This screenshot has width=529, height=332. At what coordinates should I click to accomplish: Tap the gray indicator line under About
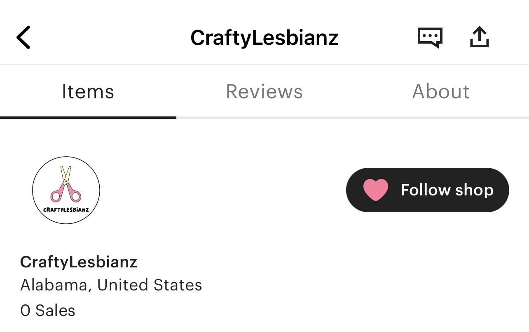pos(440,118)
